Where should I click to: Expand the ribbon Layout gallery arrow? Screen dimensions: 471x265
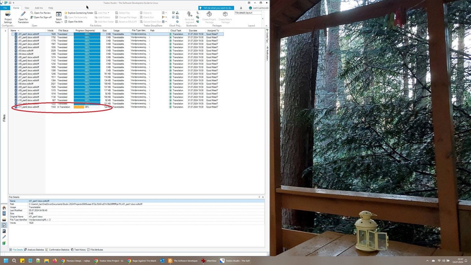(262, 19)
